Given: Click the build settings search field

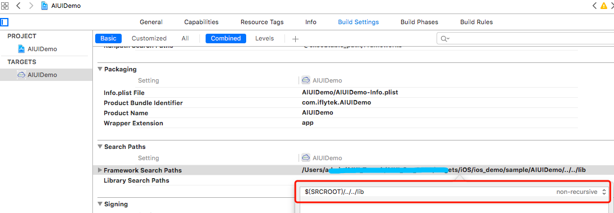Looking at the screenshot, I should tap(525, 38).
